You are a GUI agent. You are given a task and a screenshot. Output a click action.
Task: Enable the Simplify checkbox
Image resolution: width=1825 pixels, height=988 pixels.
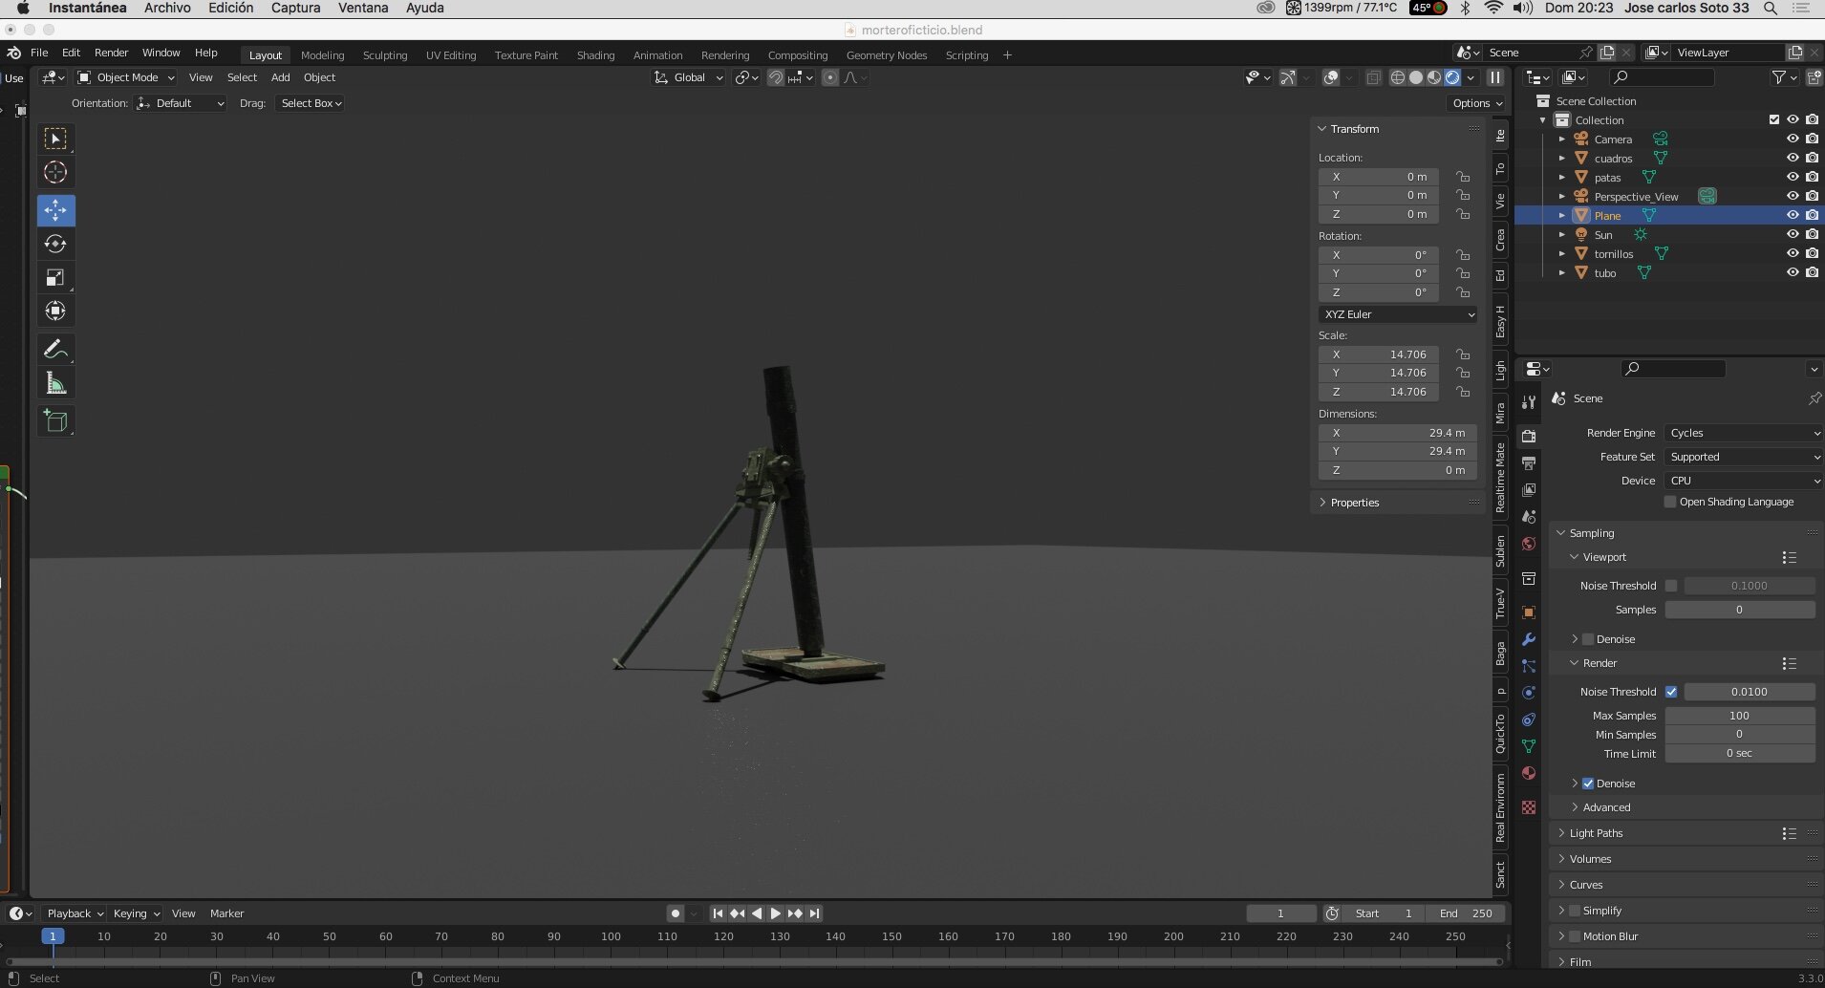pos(1575,911)
